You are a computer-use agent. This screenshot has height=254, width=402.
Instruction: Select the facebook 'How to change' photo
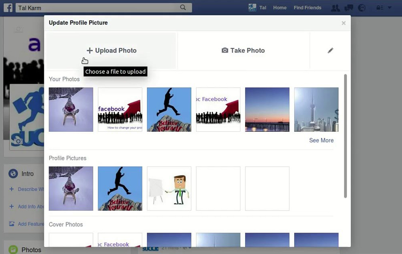120,110
